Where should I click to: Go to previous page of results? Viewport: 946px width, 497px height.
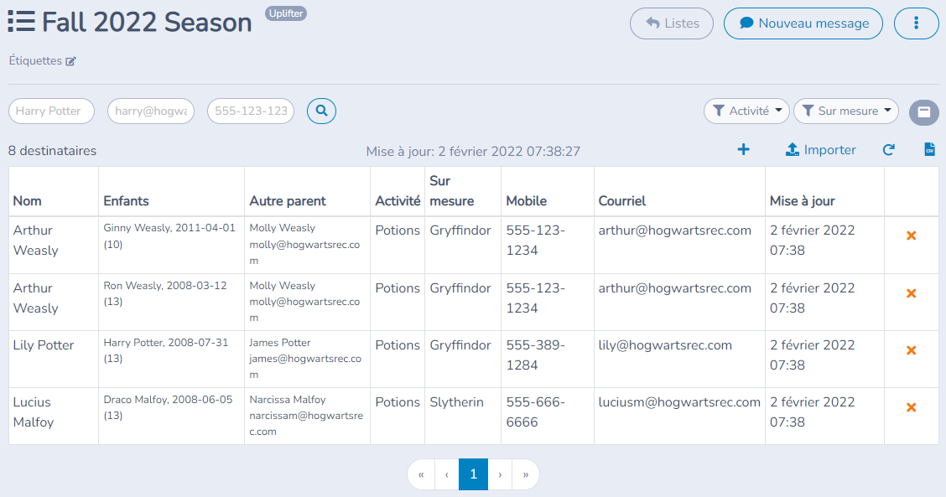[447, 474]
